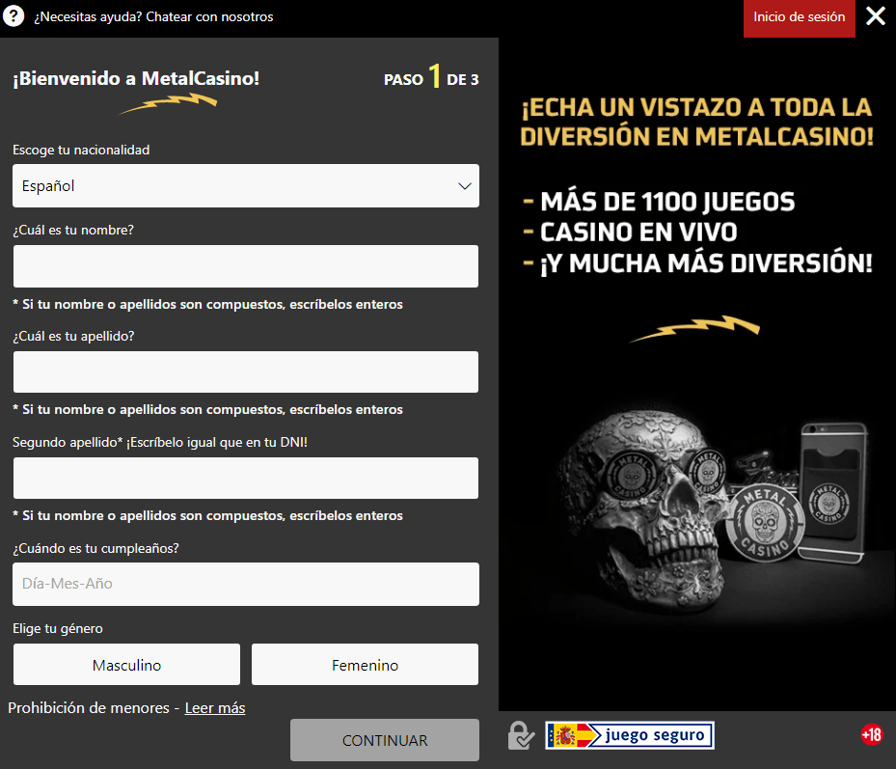Close the registration dialog with X
Screen dimensions: 896x769
click(876, 16)
